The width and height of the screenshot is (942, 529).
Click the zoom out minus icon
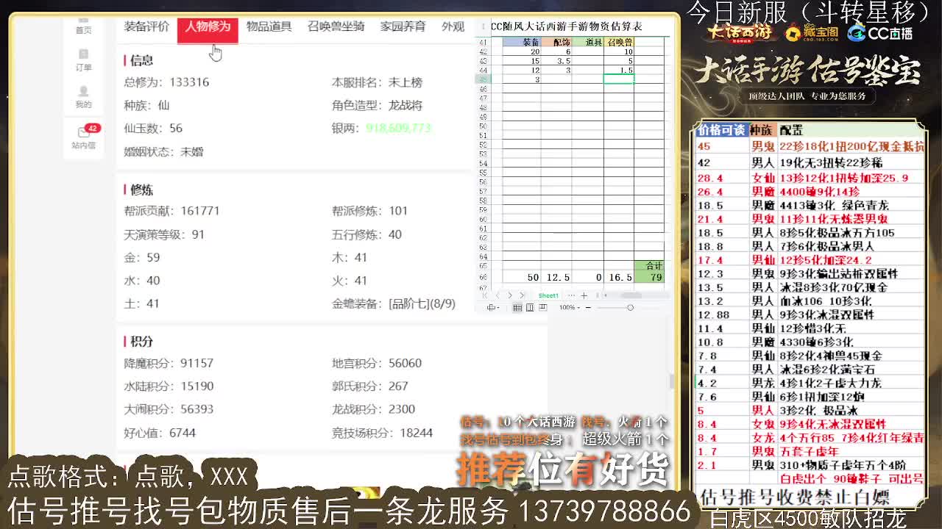(588, 307)
